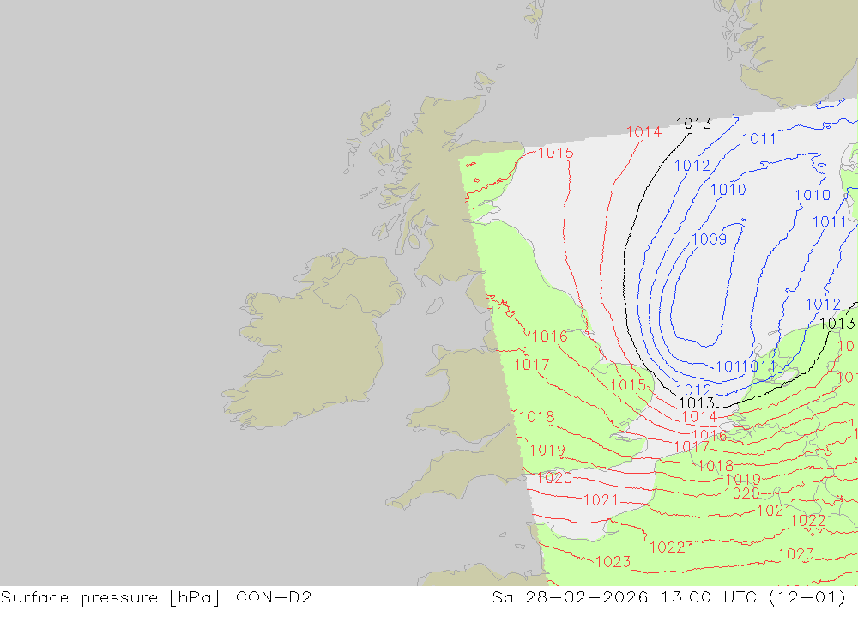This screenshot has height=629, width=858.
Task: Click the blue "1009" isobar label
Action: tap(710, 239)
